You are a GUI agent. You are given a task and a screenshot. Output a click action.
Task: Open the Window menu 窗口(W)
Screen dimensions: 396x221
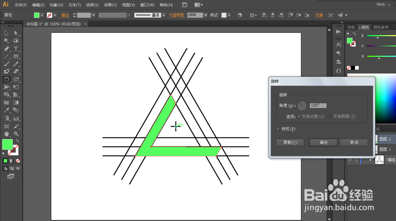147,5
